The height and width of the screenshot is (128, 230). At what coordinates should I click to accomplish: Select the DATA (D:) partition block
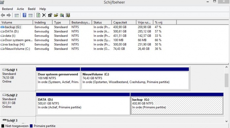pos(83,104)
